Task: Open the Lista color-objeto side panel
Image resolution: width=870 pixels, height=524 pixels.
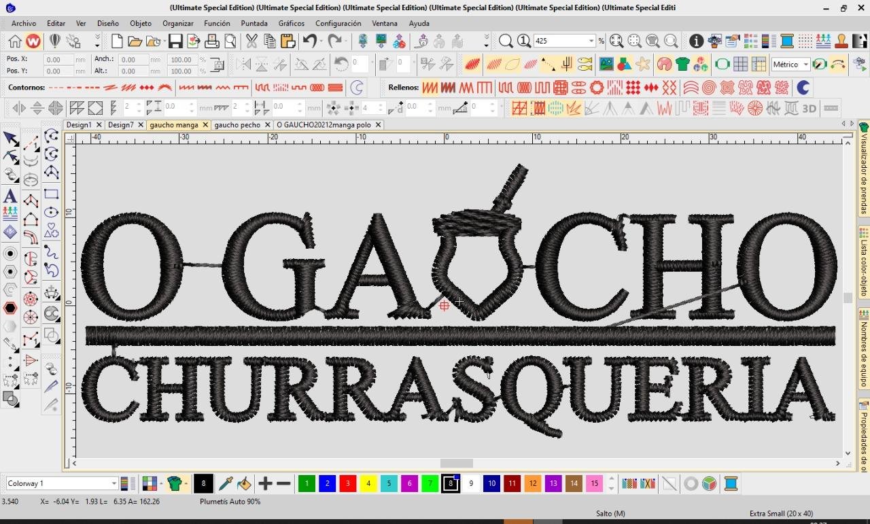Action: [864, 262]
